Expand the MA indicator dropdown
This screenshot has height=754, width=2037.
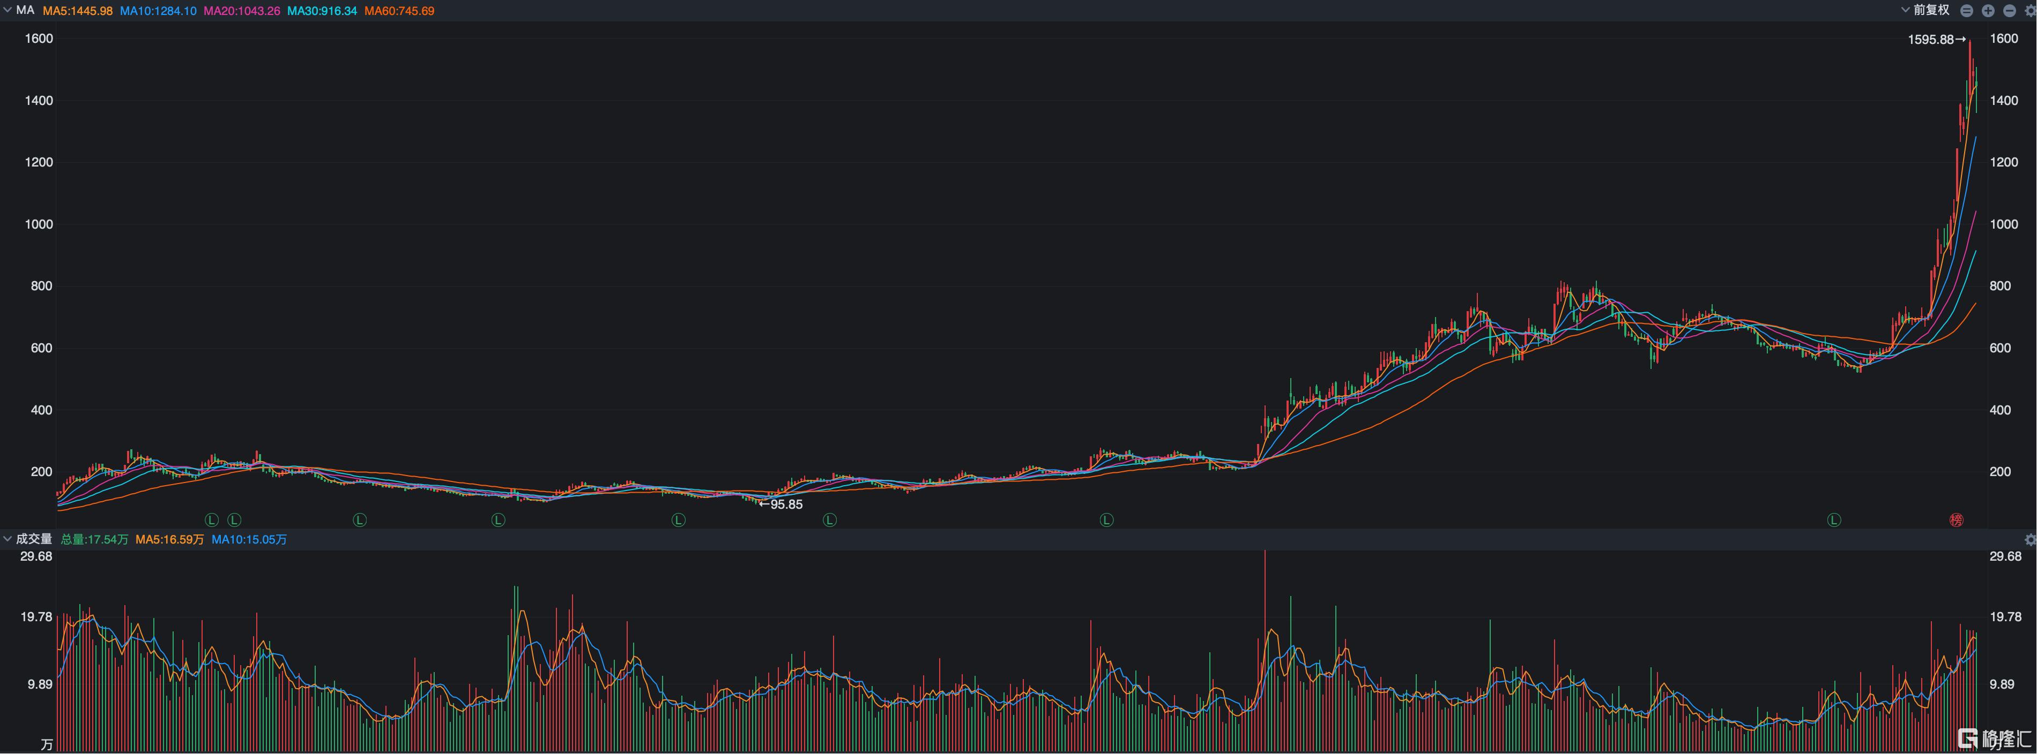7,10
